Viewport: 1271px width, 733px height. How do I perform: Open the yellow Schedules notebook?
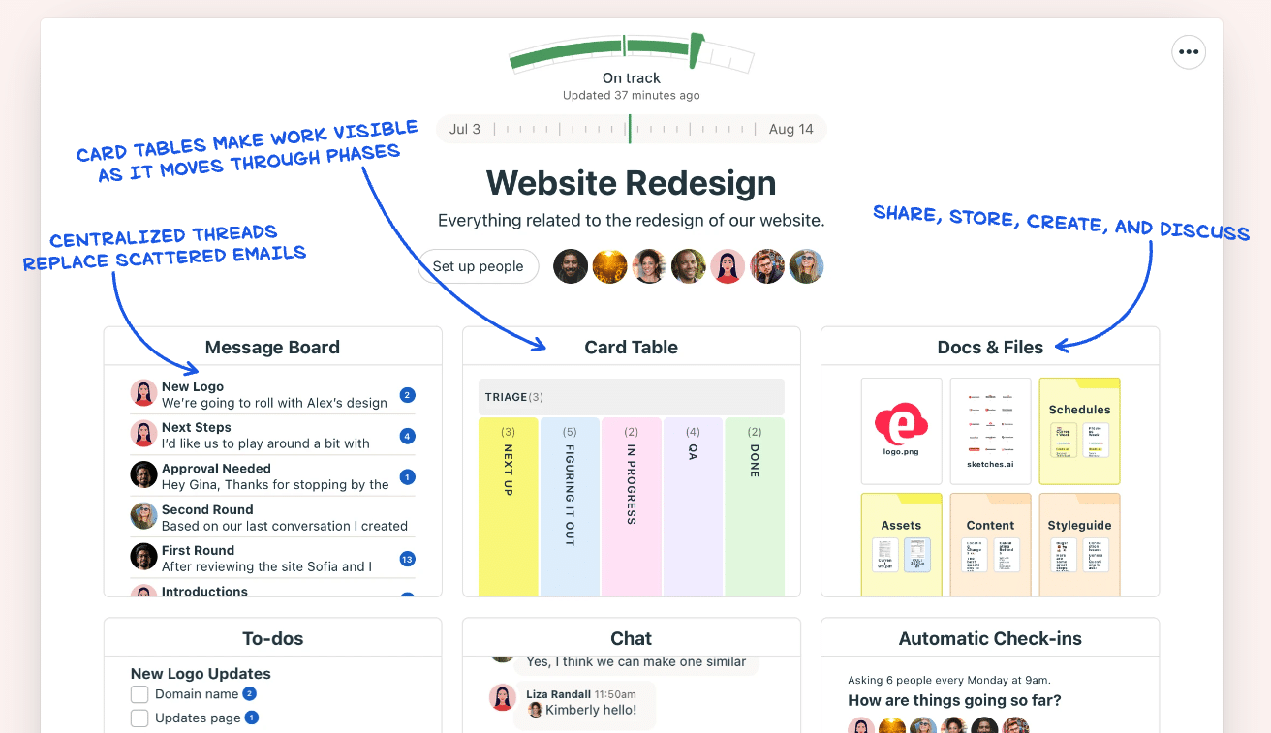(x=1078, y=430)
